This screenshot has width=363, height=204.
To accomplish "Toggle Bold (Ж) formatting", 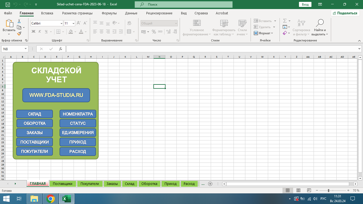I will pyautogui.click(x=33, y=31).
